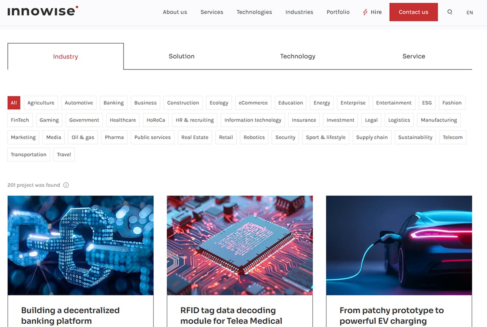This screenshot has height=327, width=487.
Task: Open the search magnifier icon
Action: tap(450, 12)
